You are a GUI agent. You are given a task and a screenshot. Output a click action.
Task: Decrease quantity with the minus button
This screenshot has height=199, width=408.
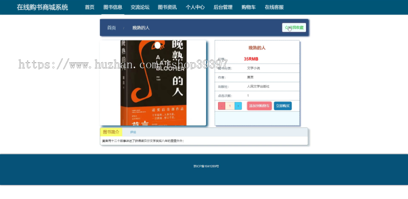[x=221, y=106]
